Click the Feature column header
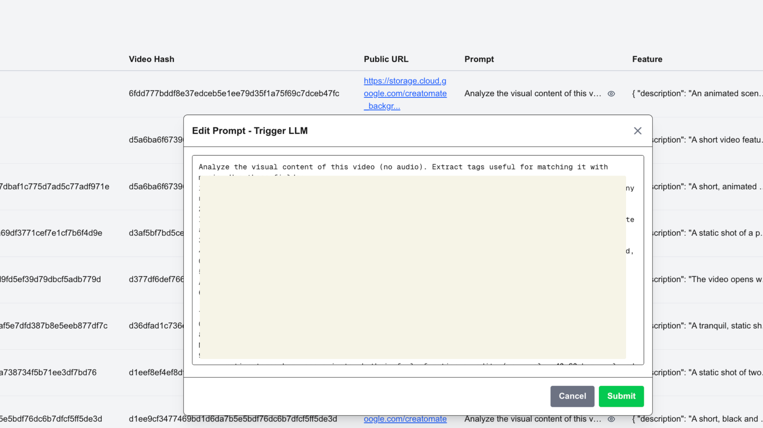 coord(647,59)
